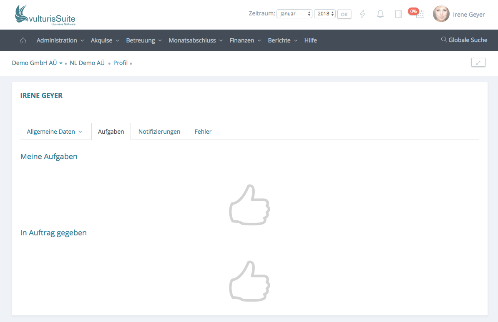The width and height of the screenshot is (498, 322).
Task: Open the calendar icon with 0% badge
Action: (x=420, y=14)
